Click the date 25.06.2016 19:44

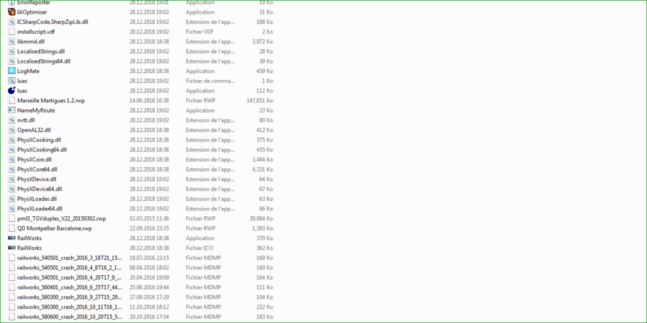coord(149,287)
